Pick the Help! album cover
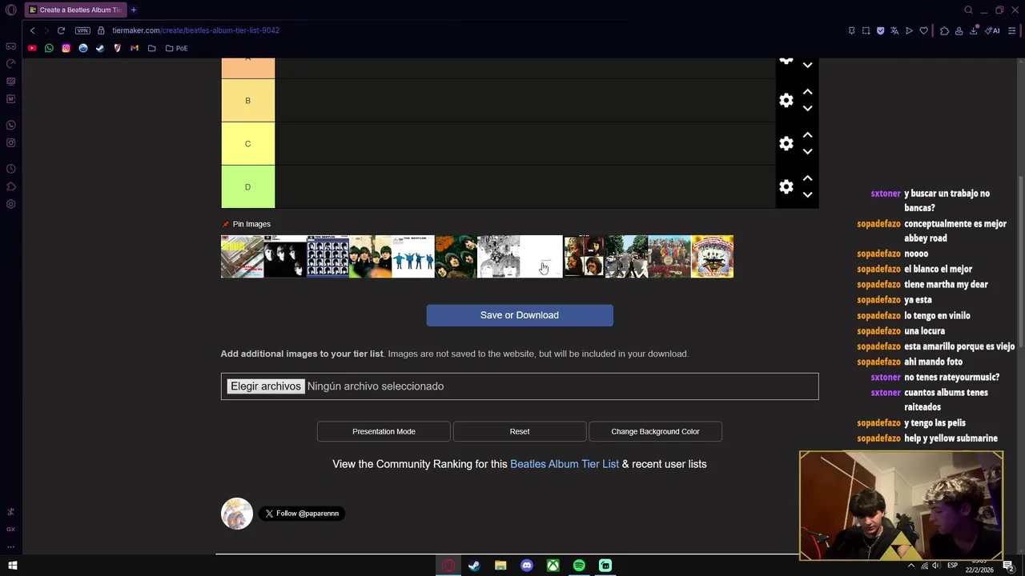Viewport: 1025px width, 576px height. click(x=413, y=256)
